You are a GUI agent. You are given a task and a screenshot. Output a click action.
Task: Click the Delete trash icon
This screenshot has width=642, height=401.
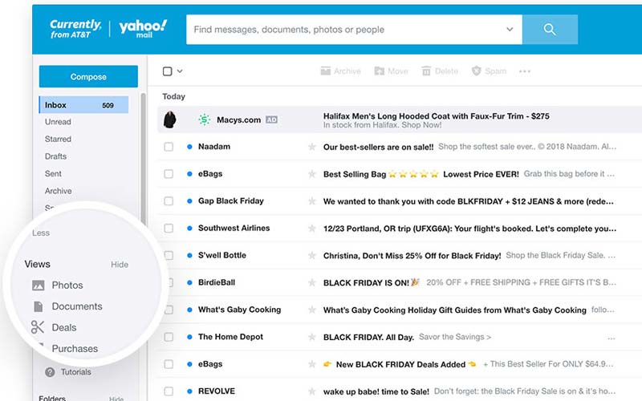point(426,71)
